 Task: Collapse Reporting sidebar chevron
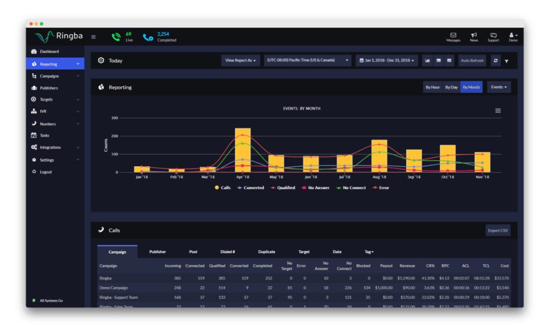click(78, 64)
